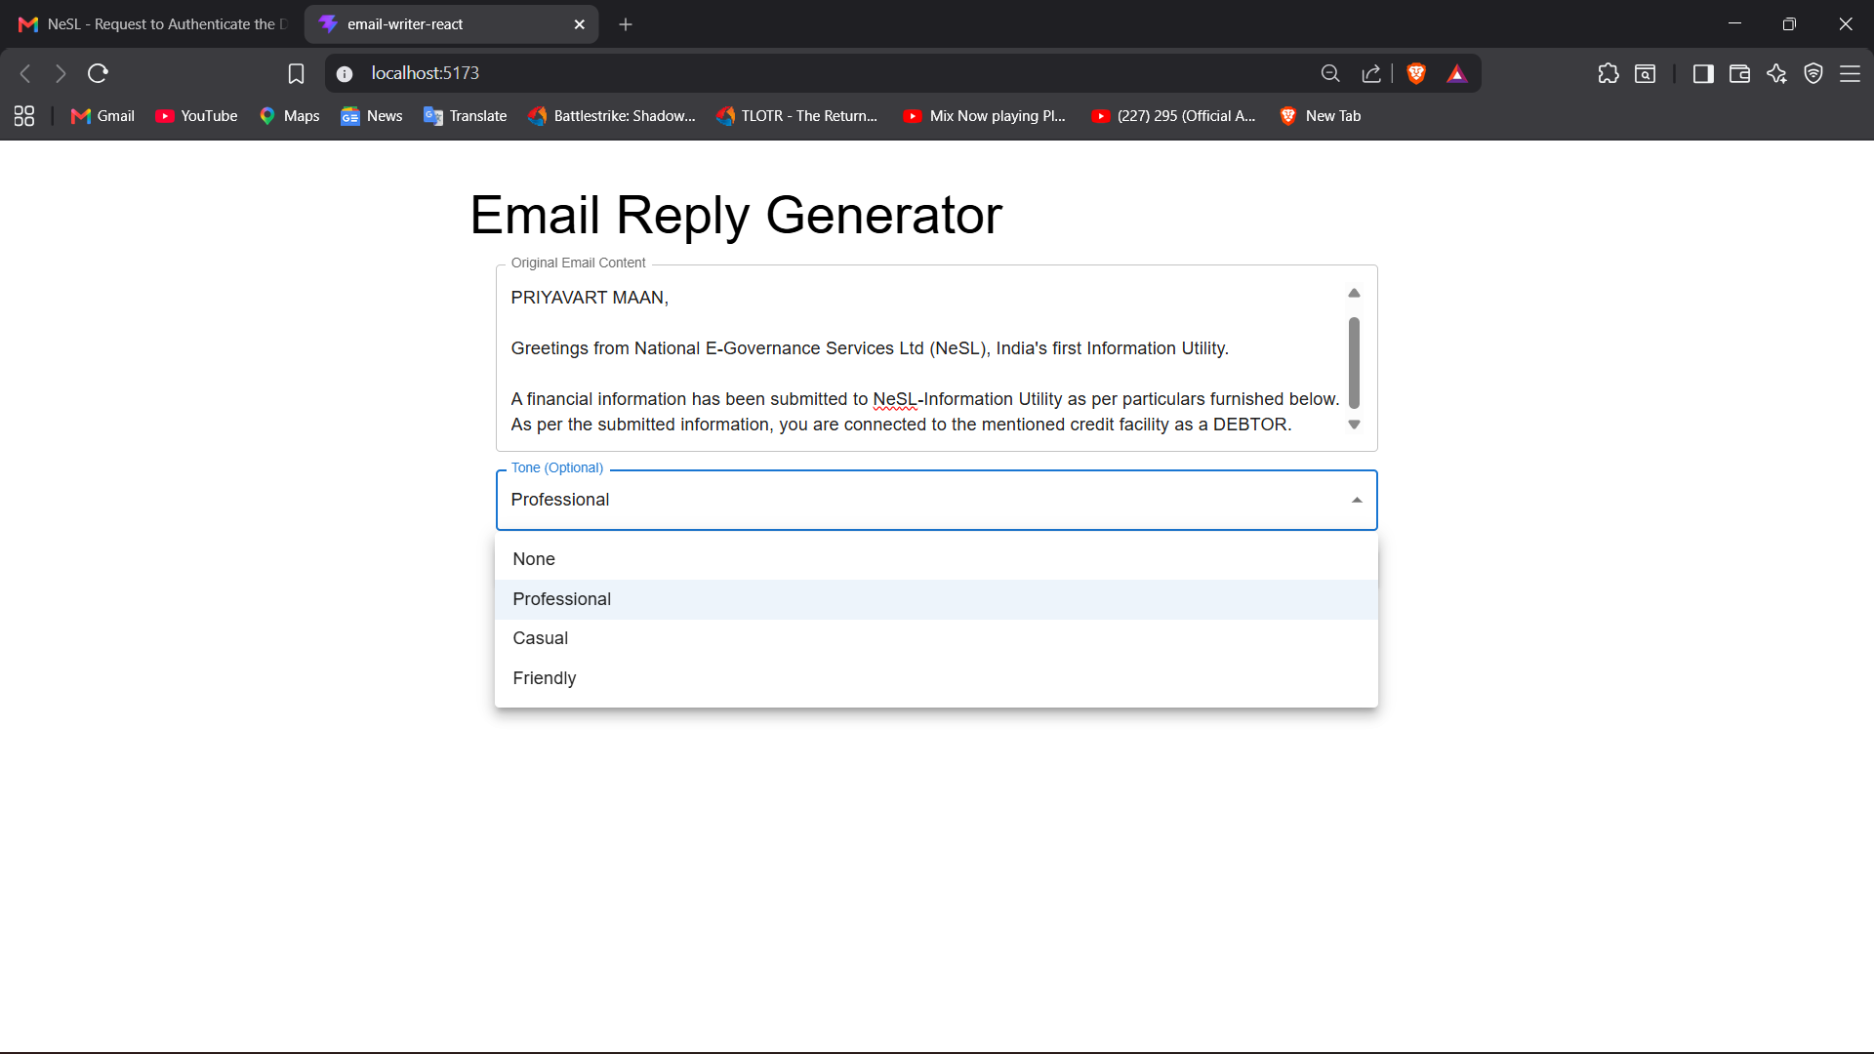
Task: Click the textarea scroll down arrow
Action: coord(1354,425)
